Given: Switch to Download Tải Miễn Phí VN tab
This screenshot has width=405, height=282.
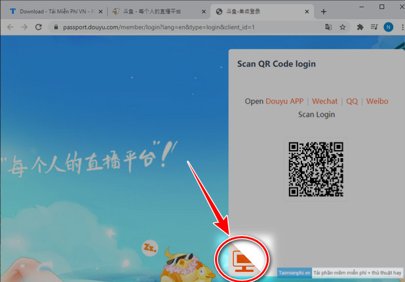Looking at the screenshot, I should coord(54,12).
